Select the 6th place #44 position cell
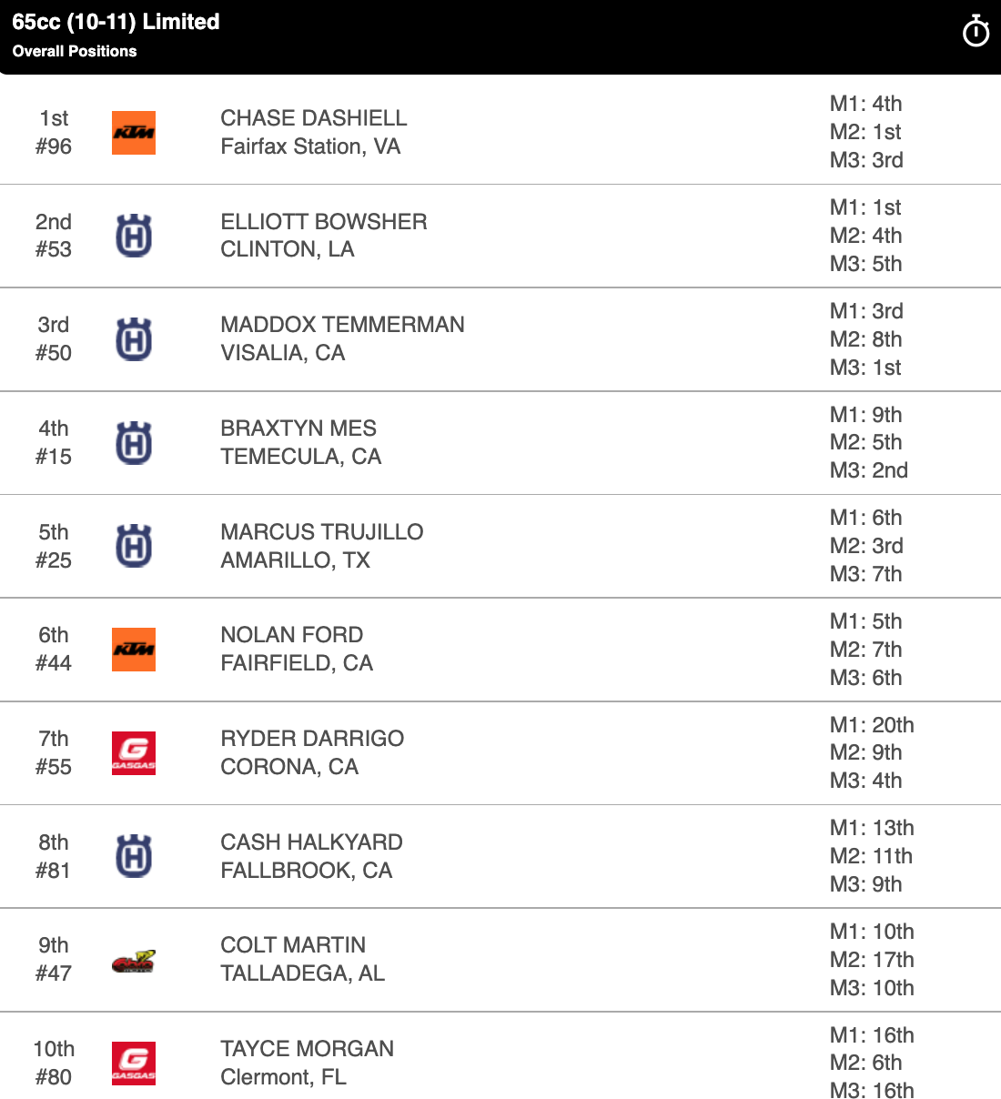This screenshot has height=1099, width=1001. (54, 650)
